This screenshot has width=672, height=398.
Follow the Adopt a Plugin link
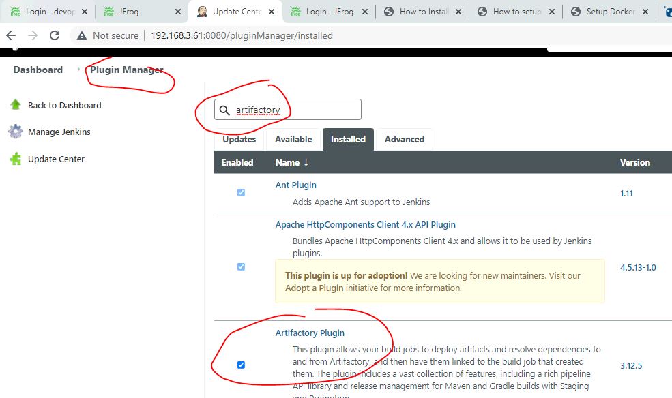(314, 288)
